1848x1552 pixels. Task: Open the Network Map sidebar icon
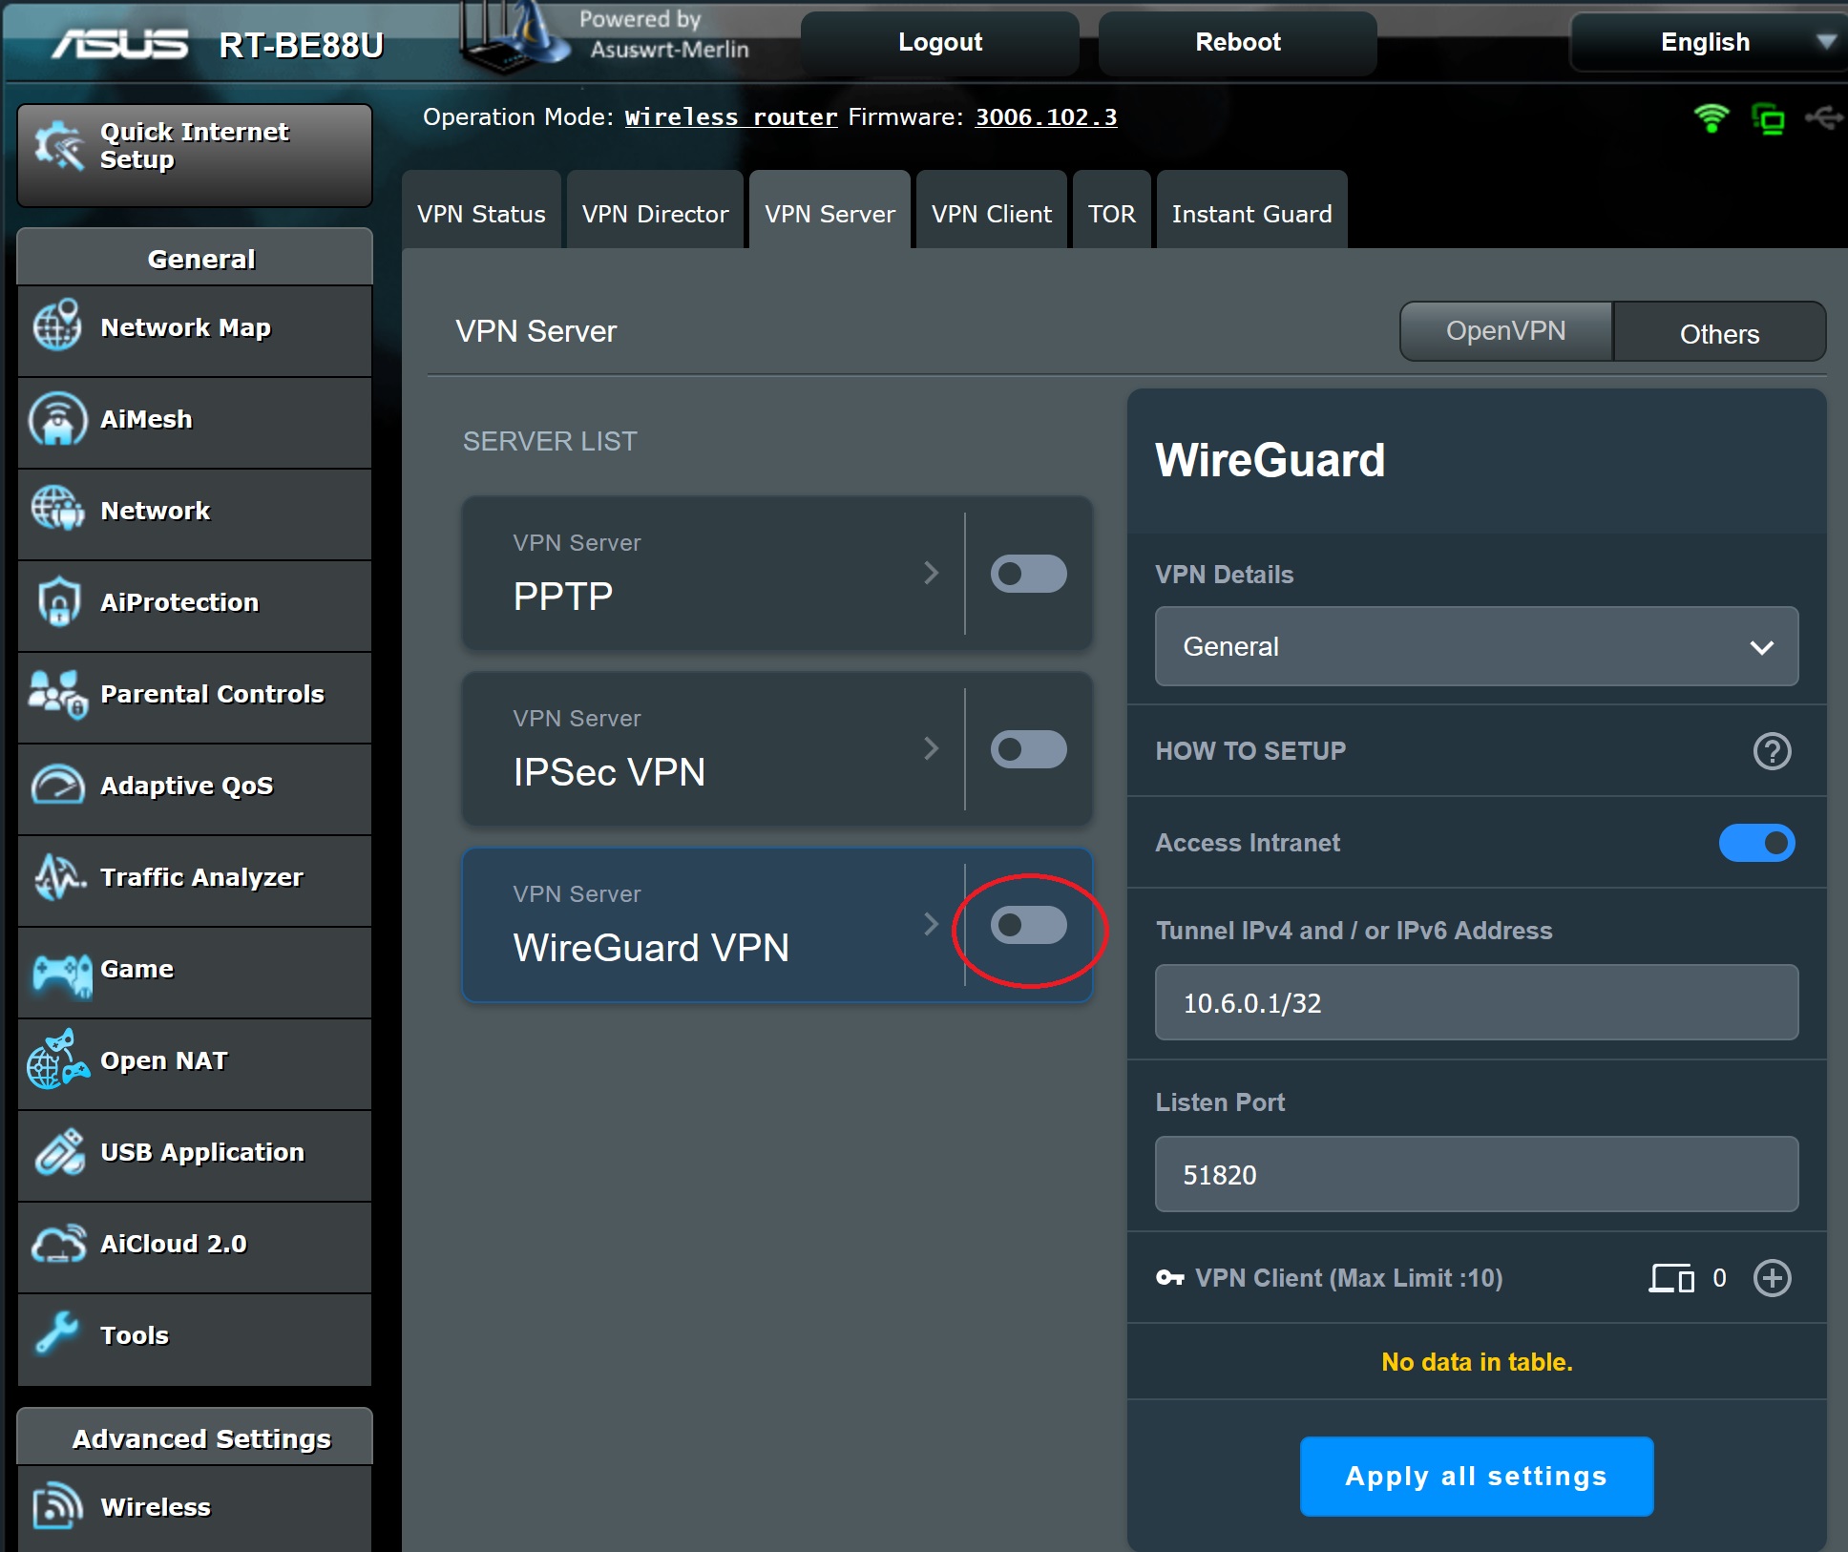coord(57,327)
